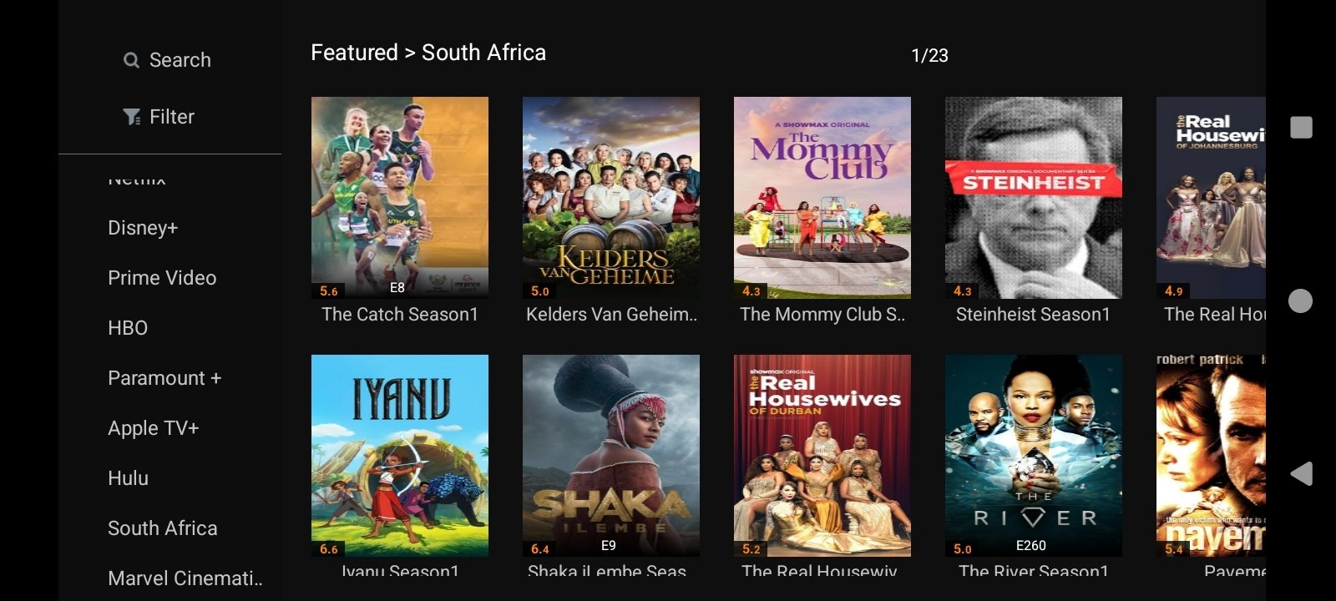Image resolution: width=1336 pixels, height=601 pixels.
Task: Open The Catch Season1 poster
Action: tap(400, 198)
